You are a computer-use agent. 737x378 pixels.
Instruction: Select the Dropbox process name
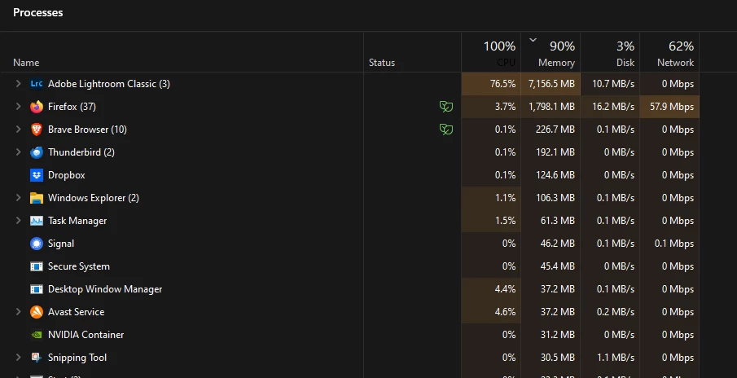(x=66, y=175)
